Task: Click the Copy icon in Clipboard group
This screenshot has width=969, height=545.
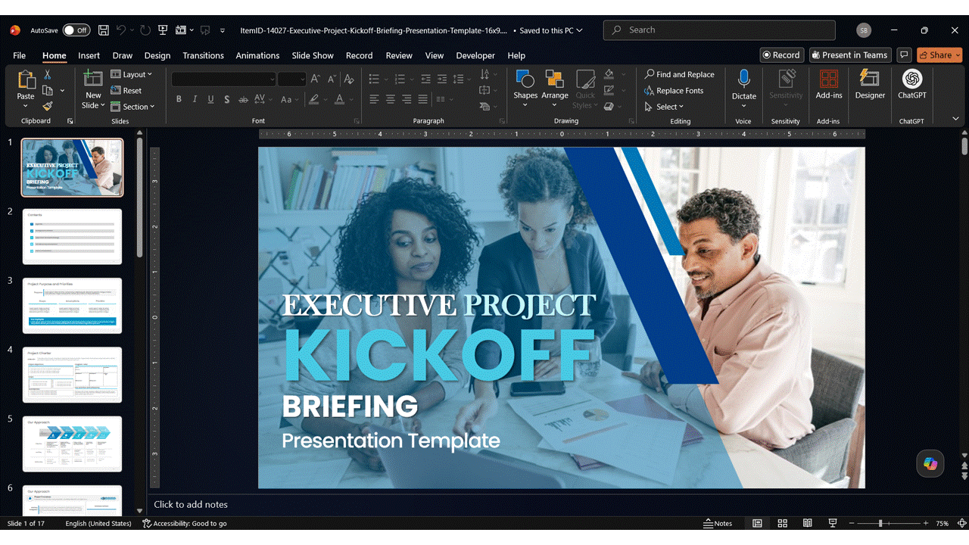Action: tap(47, 90)
